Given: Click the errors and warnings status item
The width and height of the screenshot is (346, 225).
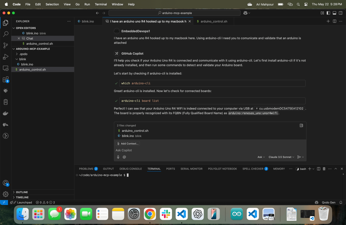Looking at the screenshot, I should pos(45,202).
